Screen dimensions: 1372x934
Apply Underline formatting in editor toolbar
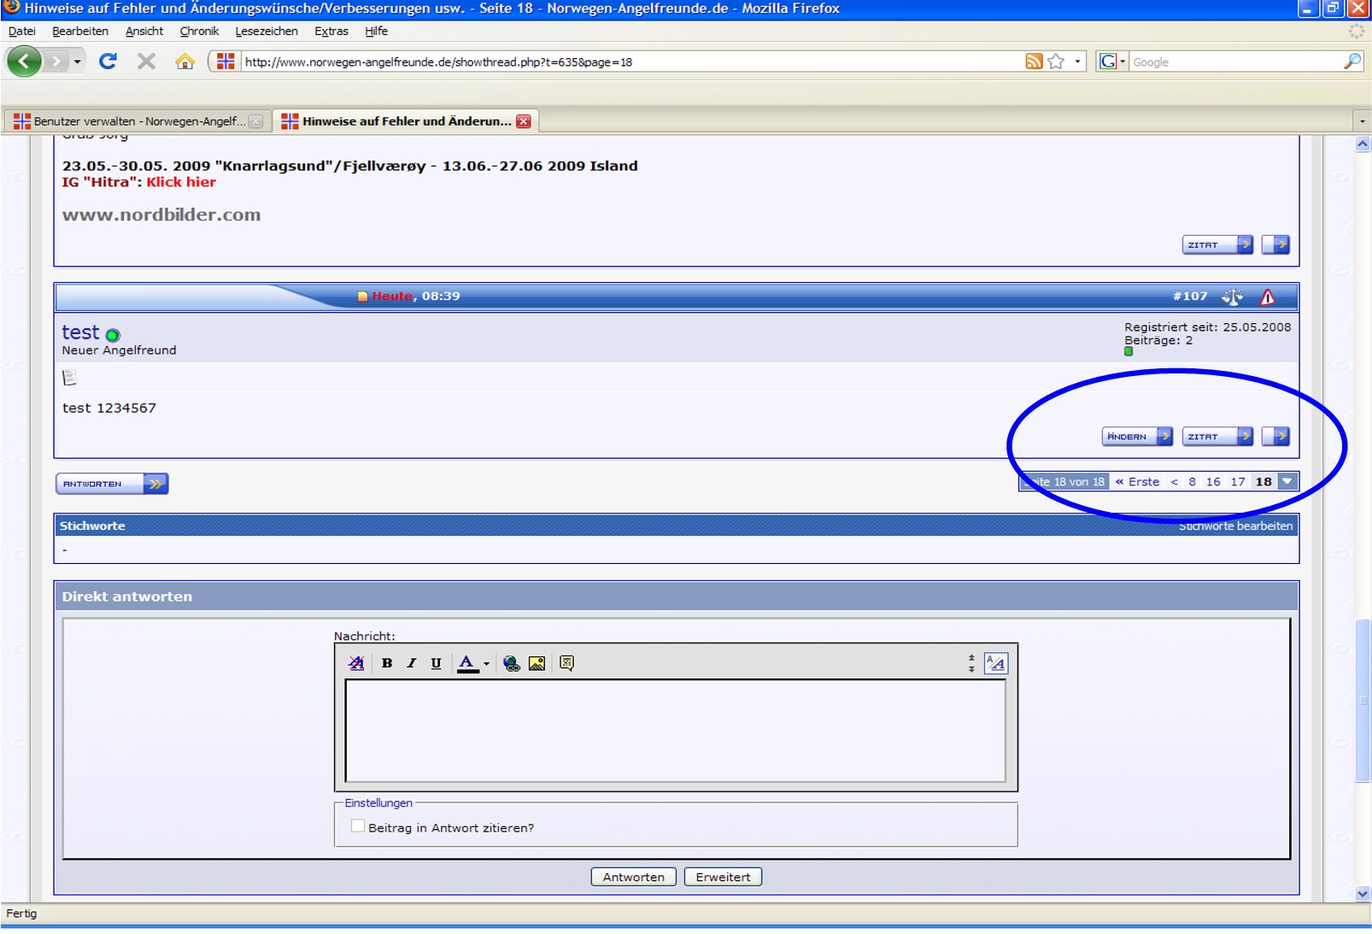[x=437, y=663]
